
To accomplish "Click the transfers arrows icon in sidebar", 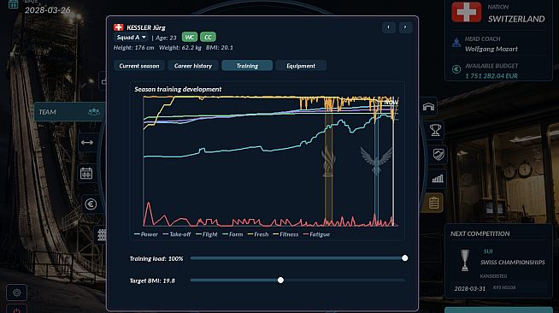I will [x=87, y=143].
